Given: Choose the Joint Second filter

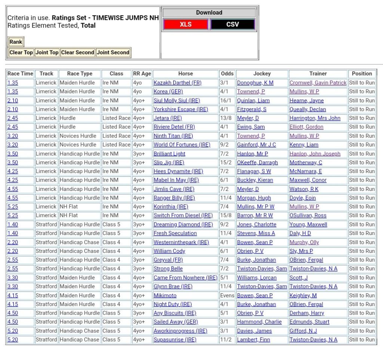Looking at the screenshot, I should tap(113, 53).
